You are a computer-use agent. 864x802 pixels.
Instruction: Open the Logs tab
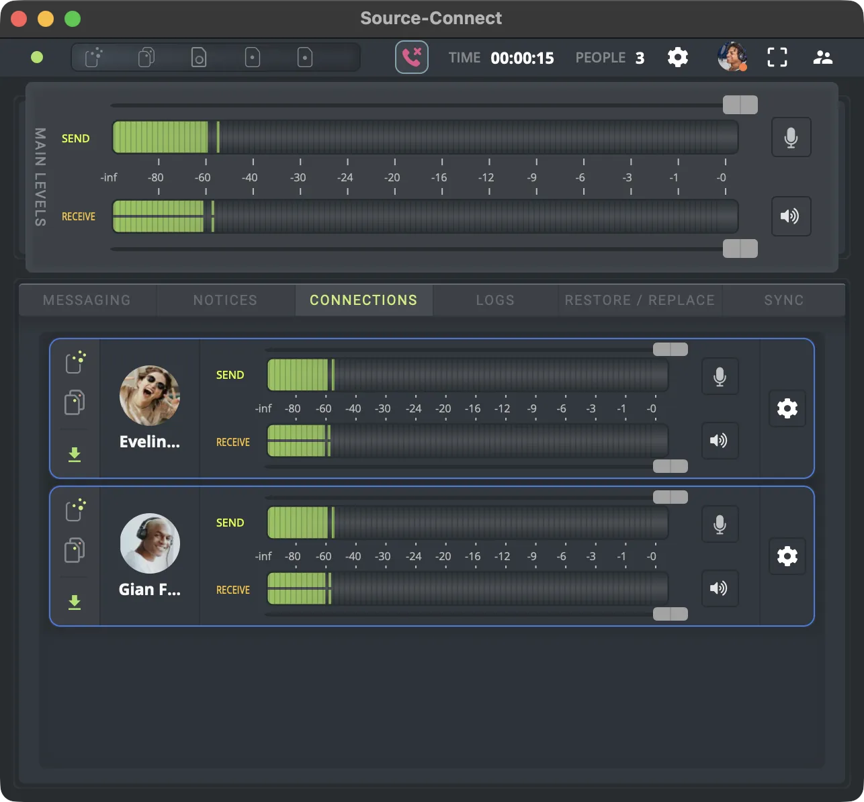point(495,300)
